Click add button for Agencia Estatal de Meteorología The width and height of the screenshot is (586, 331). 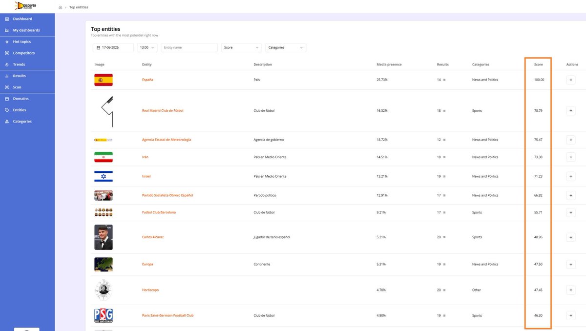(571, 140)
